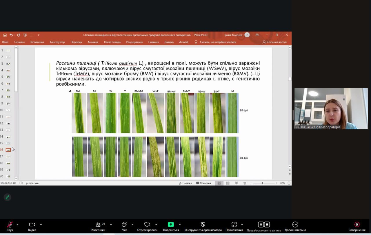
Task: Click the green annotation pencil icon
Action: 8,197
